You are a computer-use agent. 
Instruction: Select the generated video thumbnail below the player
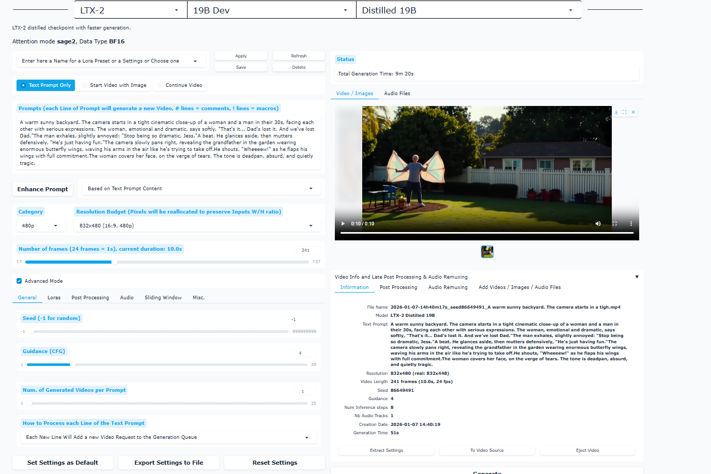coord(487,252)
